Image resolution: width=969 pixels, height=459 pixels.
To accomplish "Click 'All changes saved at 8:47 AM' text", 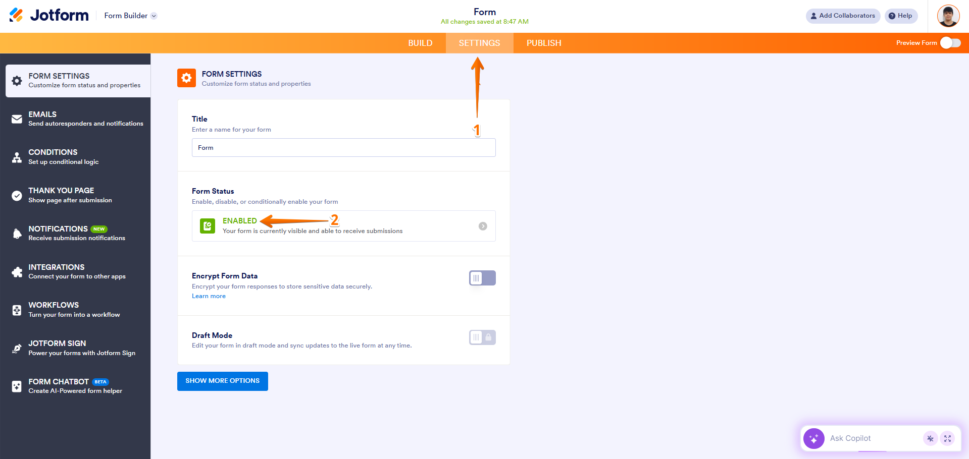I will click(x=485, y=22).
